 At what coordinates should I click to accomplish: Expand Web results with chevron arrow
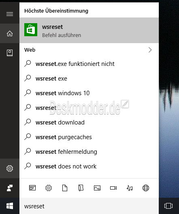150,50
